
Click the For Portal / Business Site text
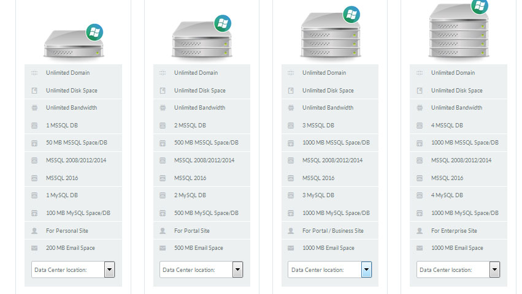pyautogui.click(x=333, y=230)
